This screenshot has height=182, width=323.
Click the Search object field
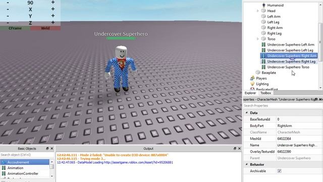click(27, 155)
